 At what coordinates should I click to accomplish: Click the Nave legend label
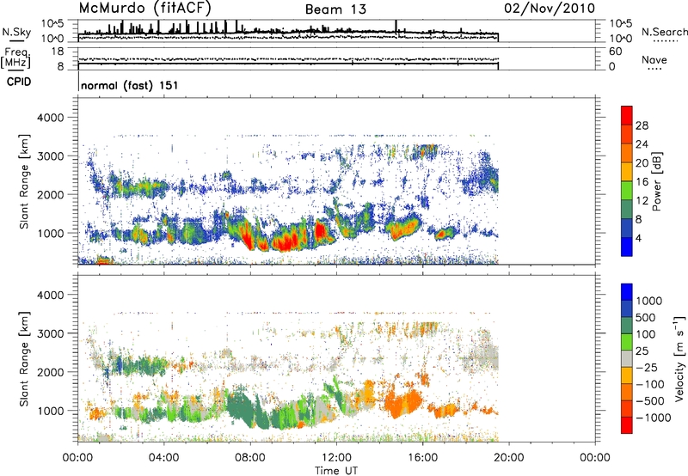point(654,59)
